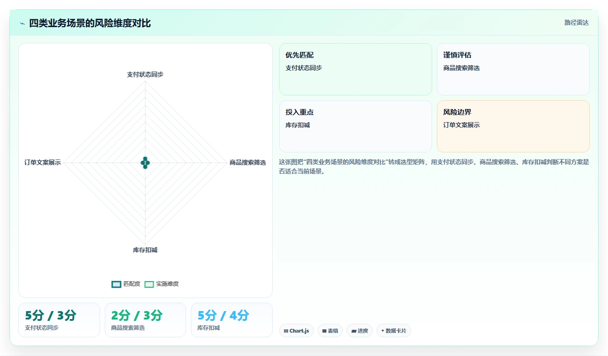Image resolution: width=608 pixels, height=356 pixels.
Task: Click the 2分 / 3分 score card
Action: tap(145, 320)
